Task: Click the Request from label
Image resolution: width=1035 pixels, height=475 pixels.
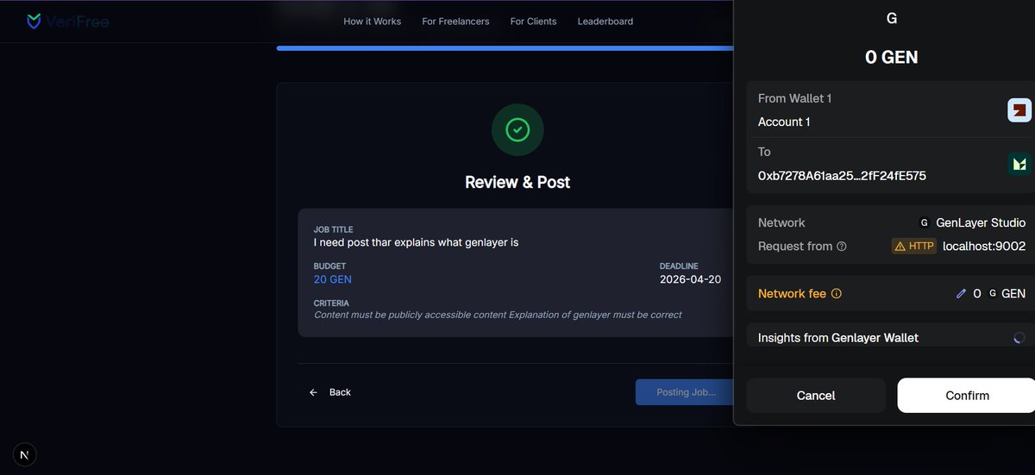Action: [795, 247]
